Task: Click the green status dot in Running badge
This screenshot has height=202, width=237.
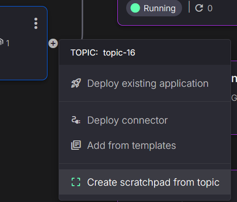Action: [x=135, y=8]
